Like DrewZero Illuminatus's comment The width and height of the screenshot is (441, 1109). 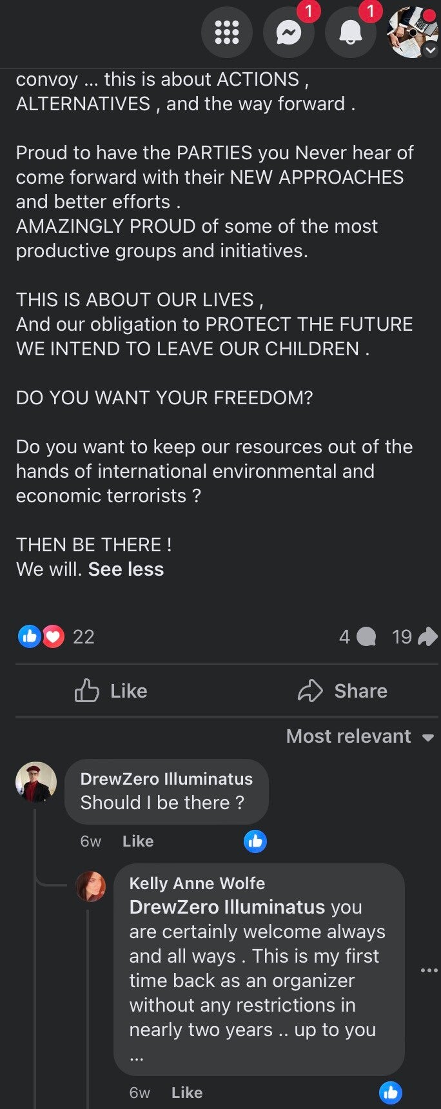(x=138, y=841)
